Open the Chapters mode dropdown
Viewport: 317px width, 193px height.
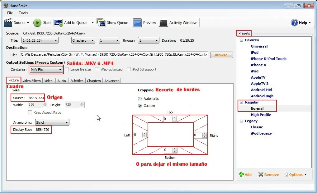tap(83, 40)
